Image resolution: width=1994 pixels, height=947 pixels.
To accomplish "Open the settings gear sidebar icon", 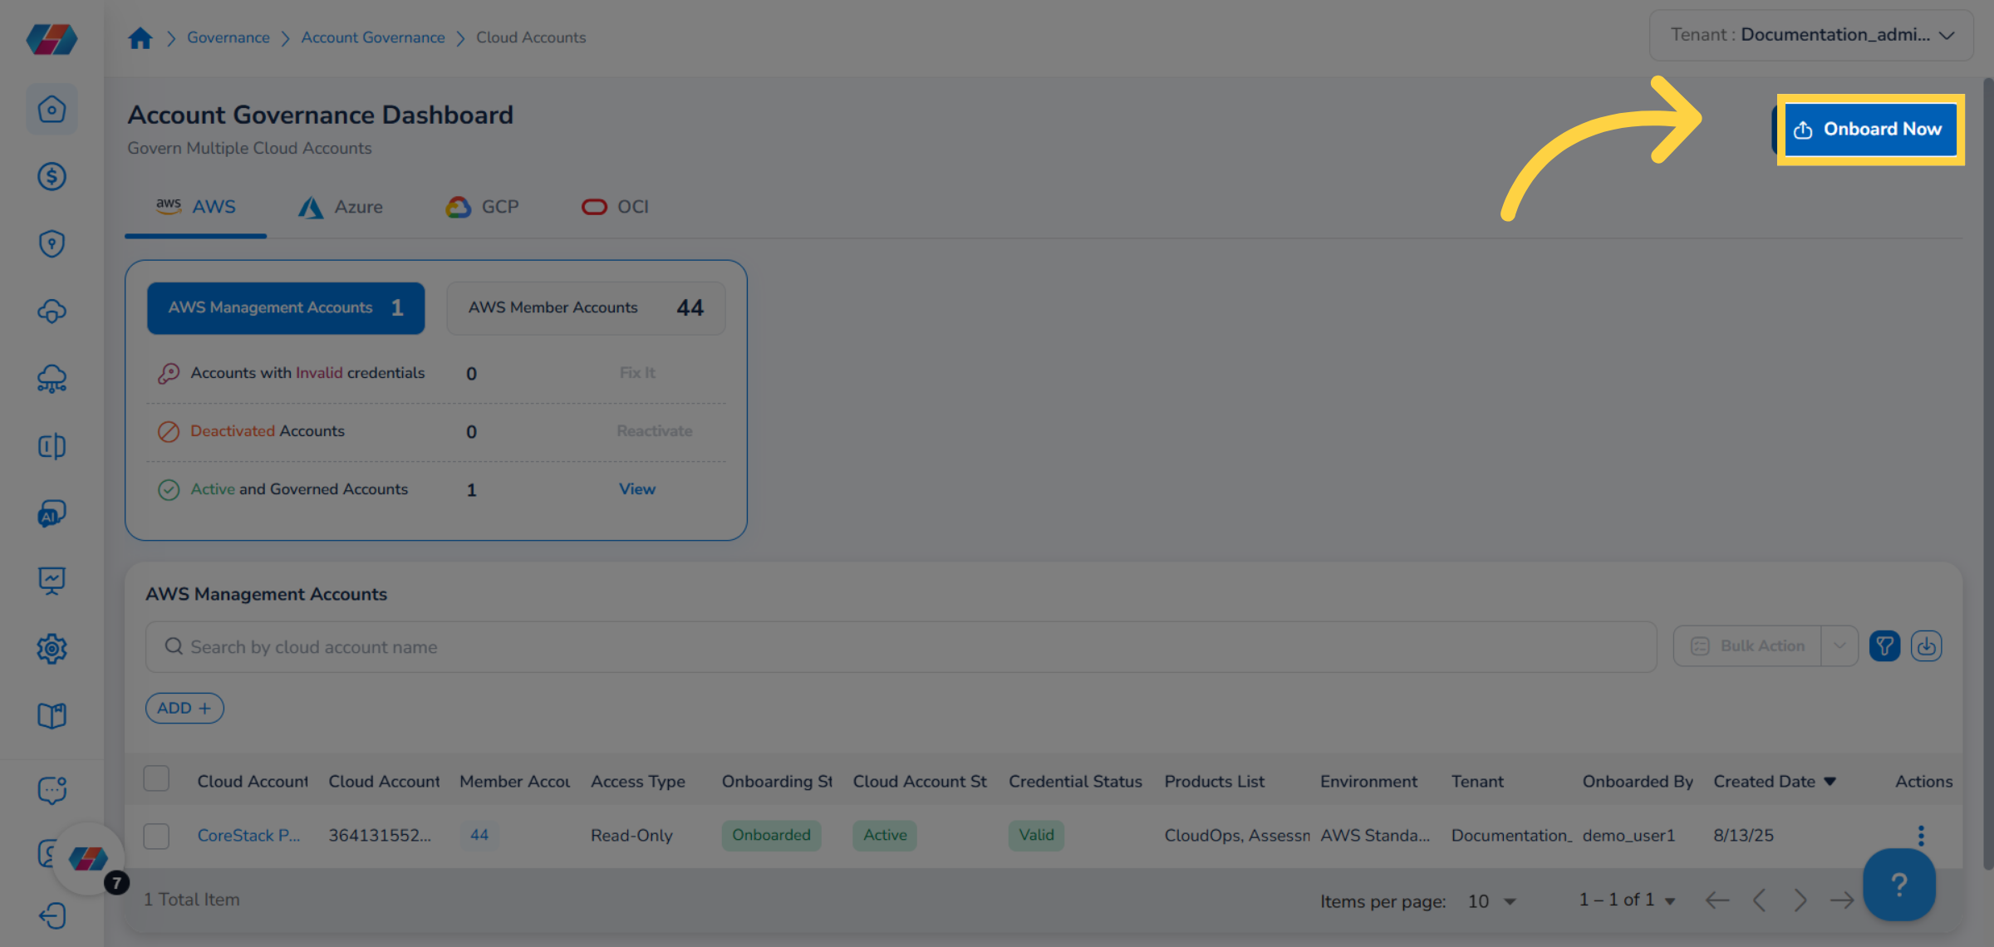I will 52,648.
